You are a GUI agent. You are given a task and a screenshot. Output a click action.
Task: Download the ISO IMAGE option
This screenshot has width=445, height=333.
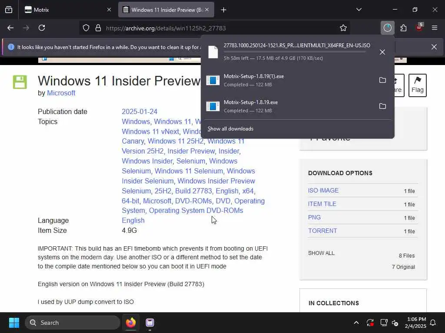point(323,191)
